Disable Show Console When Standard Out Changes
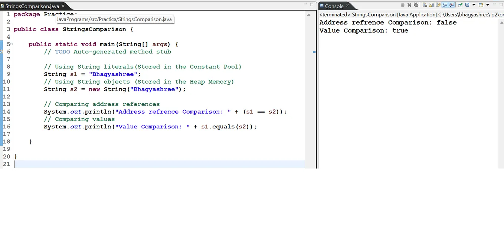 (444, 5)
